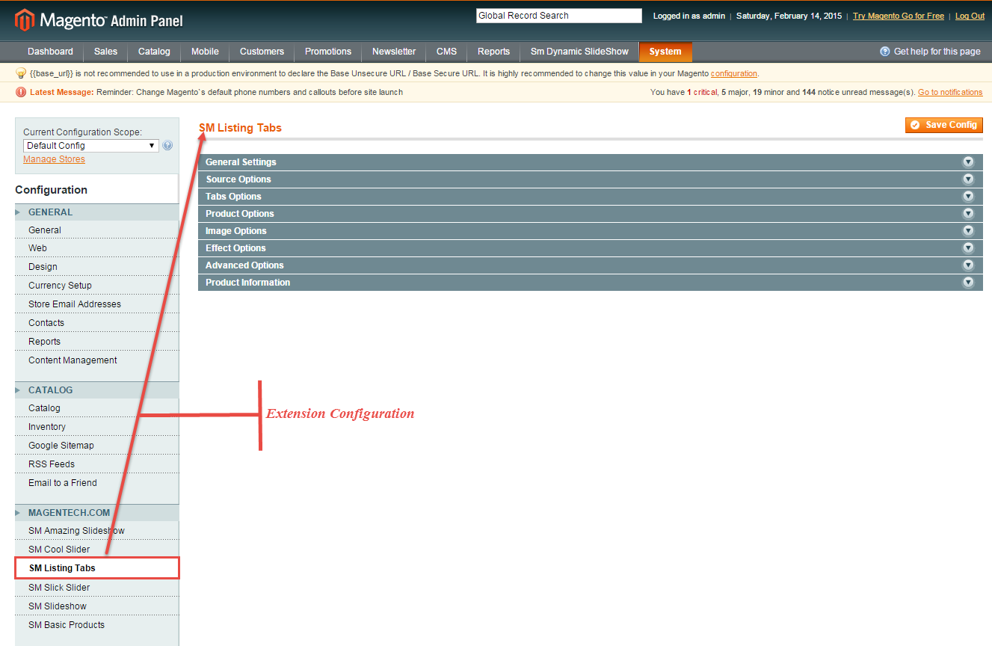Open the System menu
This screenshot has width=992, height=646.
click(665, 52)
